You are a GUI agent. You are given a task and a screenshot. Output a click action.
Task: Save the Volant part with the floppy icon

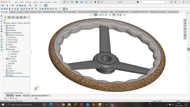77,2
